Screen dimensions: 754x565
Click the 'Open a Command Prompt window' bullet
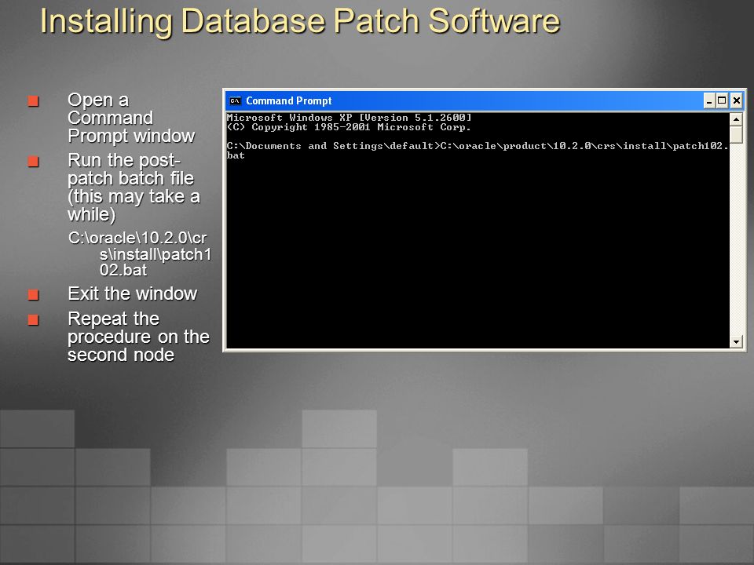click(131, 118)
